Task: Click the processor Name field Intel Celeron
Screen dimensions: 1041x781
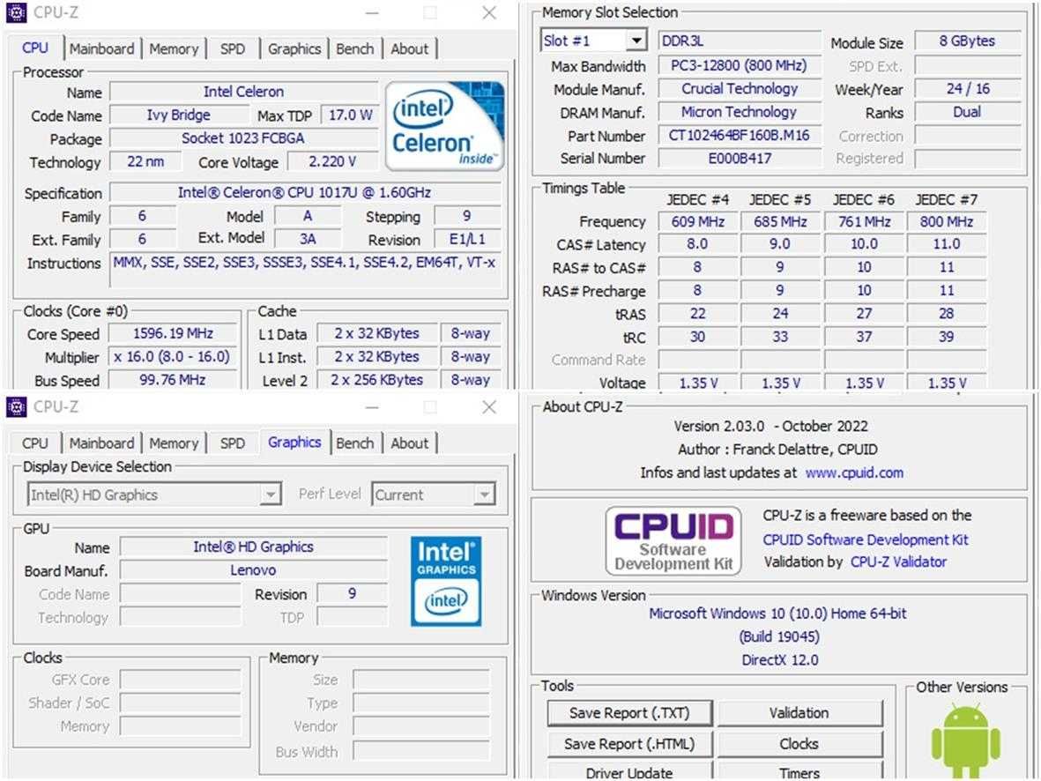Action: point(243,92)
